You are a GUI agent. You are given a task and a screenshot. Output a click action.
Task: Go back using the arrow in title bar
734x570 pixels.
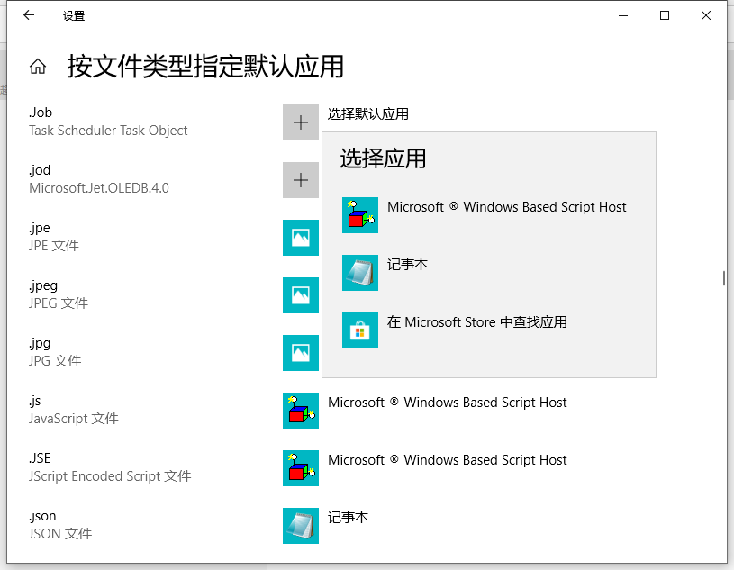pyautogui.click(x=29, y=15)
